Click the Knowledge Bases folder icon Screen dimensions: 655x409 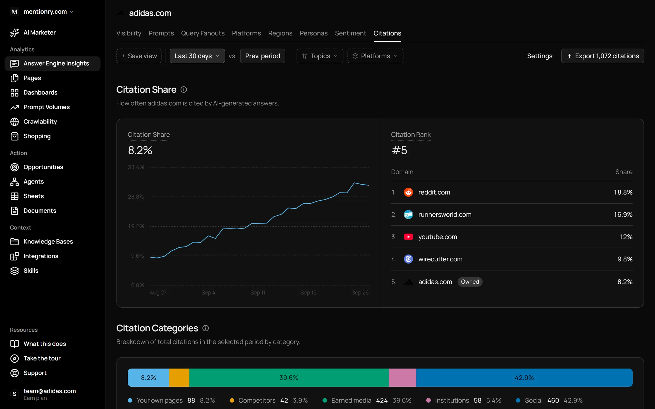[14, 242]
